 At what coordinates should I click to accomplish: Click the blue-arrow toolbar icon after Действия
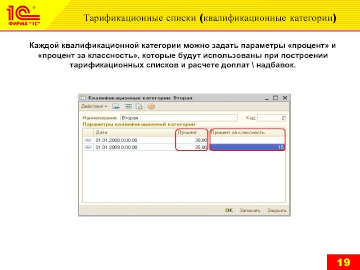click(x=116, y=107)
